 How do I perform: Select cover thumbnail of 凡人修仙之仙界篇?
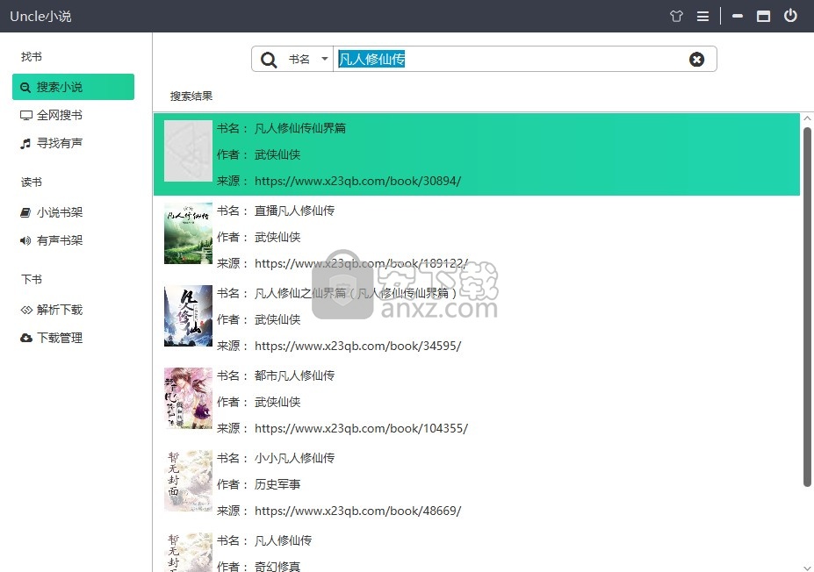tap(188, 316)
